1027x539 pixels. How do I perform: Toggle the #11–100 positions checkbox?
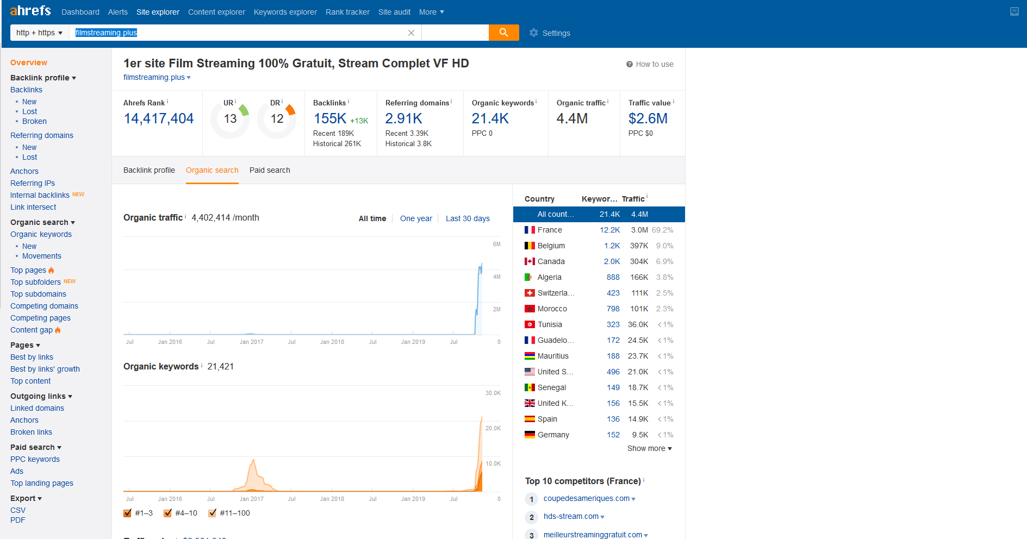213,513
